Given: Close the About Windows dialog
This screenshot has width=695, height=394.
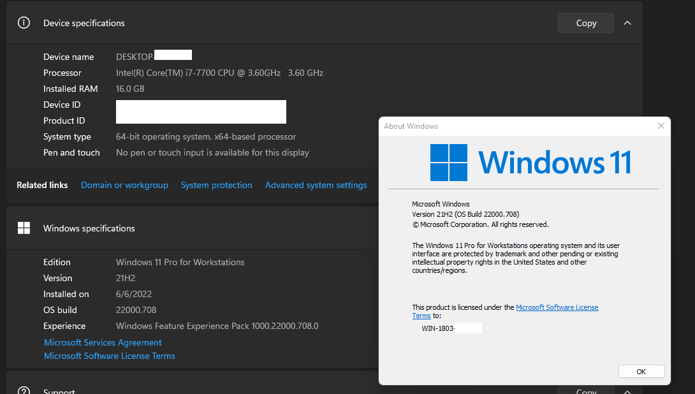Looking at the screenshot, I should 661,126.
